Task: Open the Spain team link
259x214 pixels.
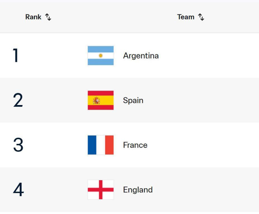Action: coord(133,100)
